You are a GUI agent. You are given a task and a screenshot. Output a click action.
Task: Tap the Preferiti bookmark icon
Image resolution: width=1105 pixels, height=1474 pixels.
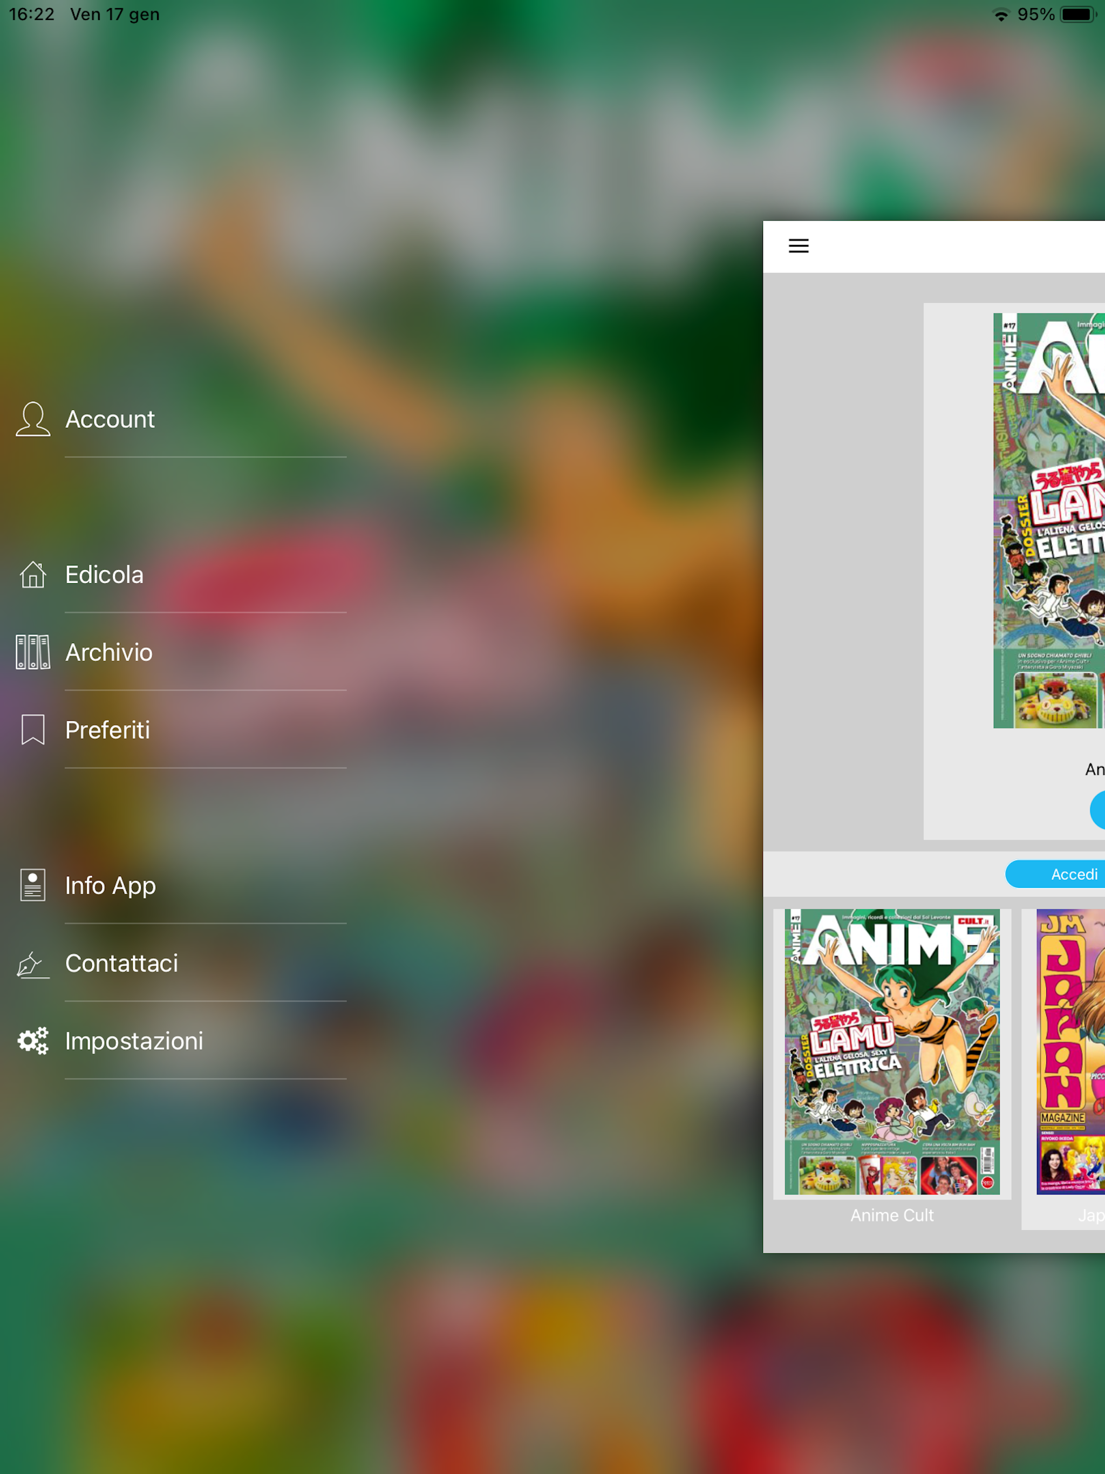pyautogui.click(x=33, y=729)
